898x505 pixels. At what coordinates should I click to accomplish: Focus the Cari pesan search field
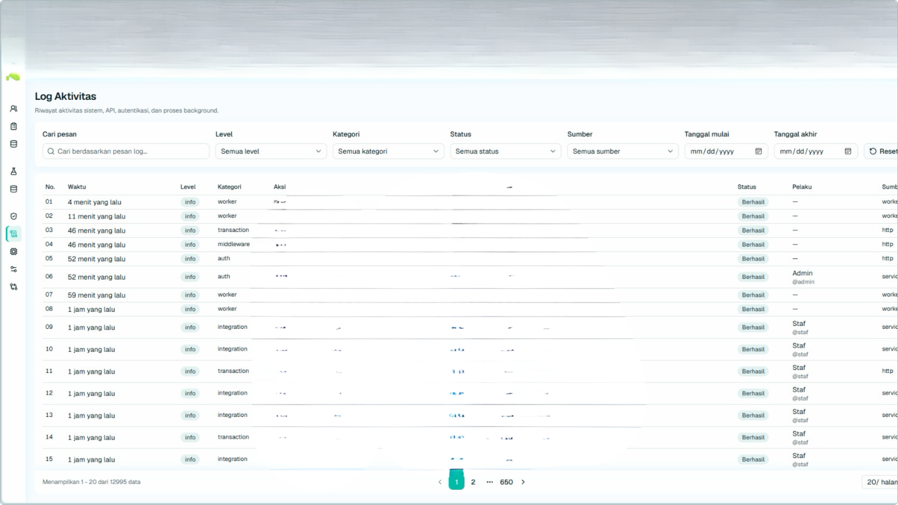click(x=126, y=151)
